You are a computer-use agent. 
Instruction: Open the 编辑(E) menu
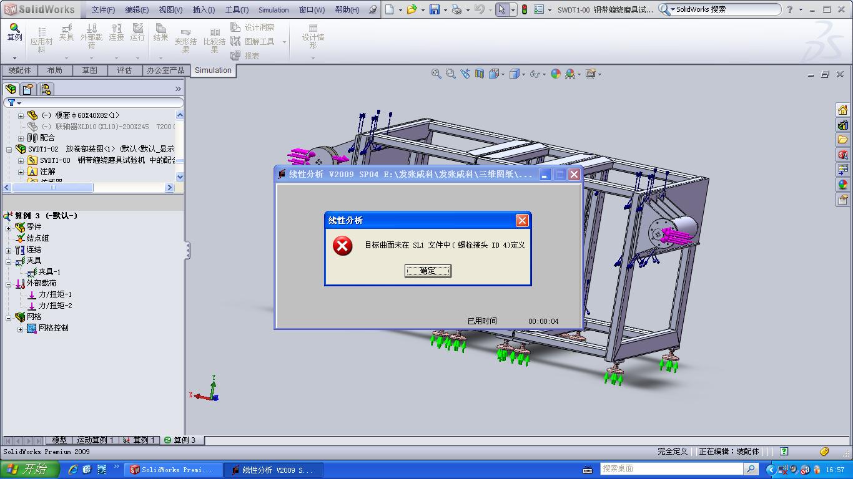pos(137,10)
